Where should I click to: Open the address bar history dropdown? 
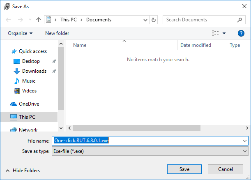tap(145, 20)
